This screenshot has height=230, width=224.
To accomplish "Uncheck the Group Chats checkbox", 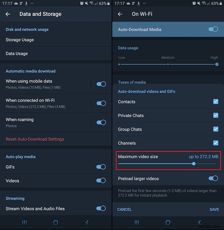I will point(216,129).
